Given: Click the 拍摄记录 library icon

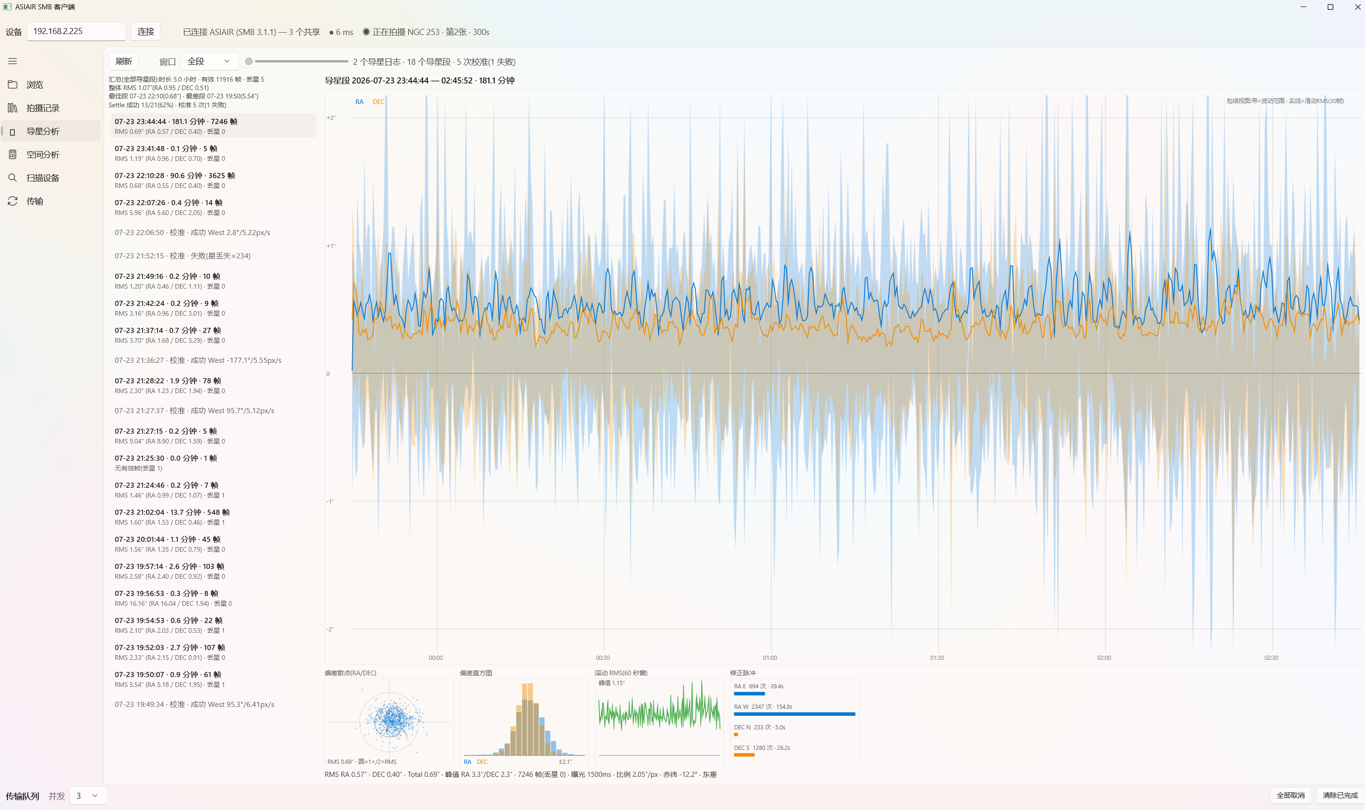Looking at the screenshot, I should tap(13, 108).
